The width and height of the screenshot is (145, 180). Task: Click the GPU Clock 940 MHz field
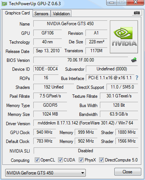pos(44,132)
